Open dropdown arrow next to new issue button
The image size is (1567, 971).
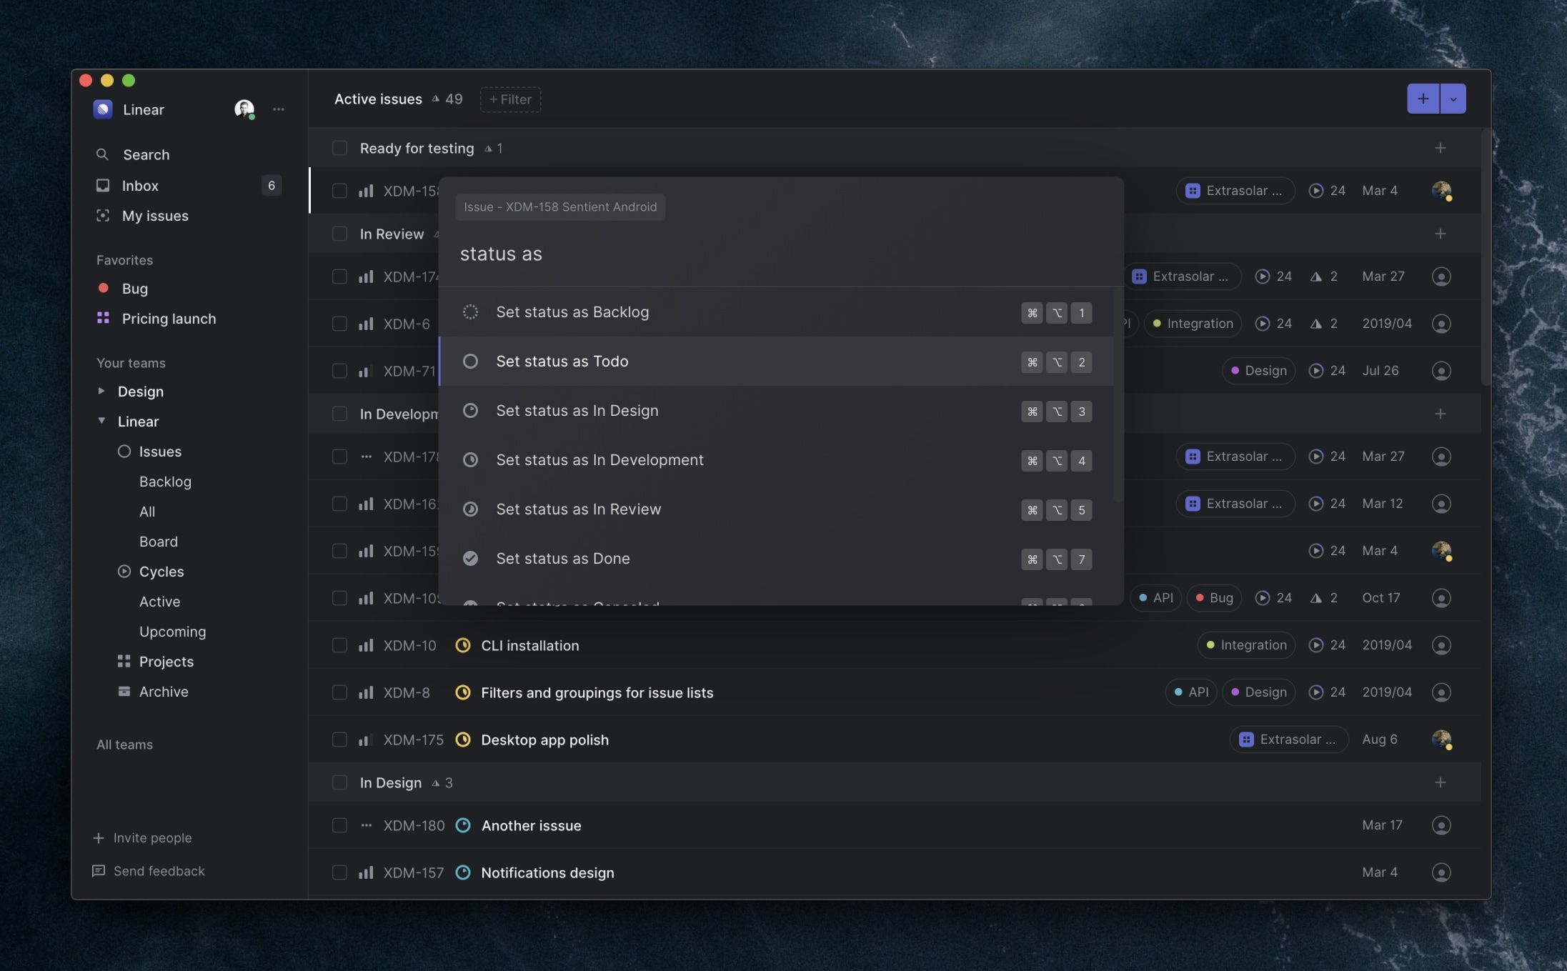tap(1453, 99)
